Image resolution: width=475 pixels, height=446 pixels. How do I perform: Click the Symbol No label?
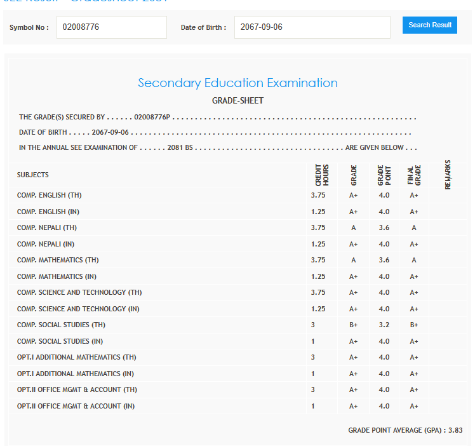coord(29,27)
